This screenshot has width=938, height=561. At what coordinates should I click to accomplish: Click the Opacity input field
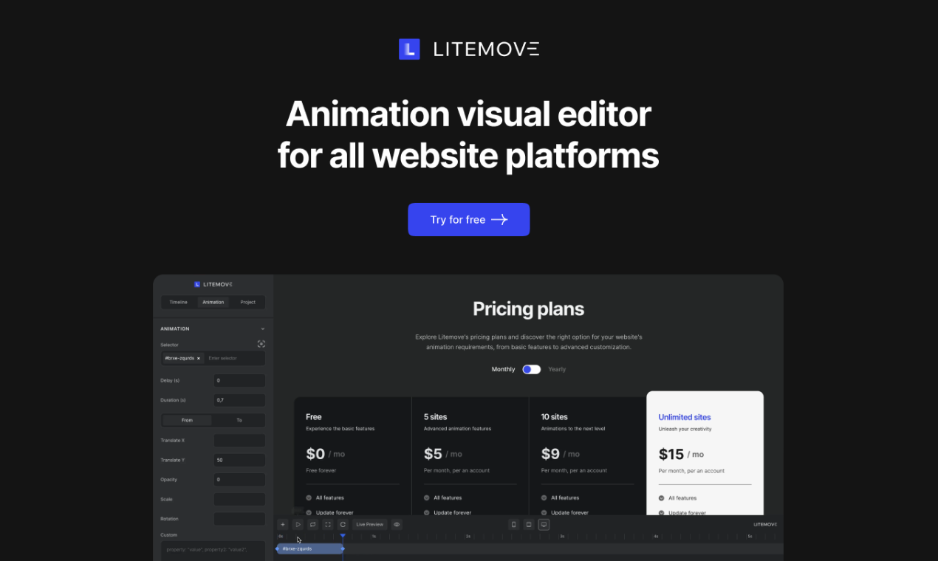click(239, 480)
